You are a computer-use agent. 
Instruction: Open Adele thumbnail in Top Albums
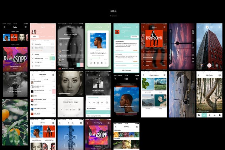[21, 37]
